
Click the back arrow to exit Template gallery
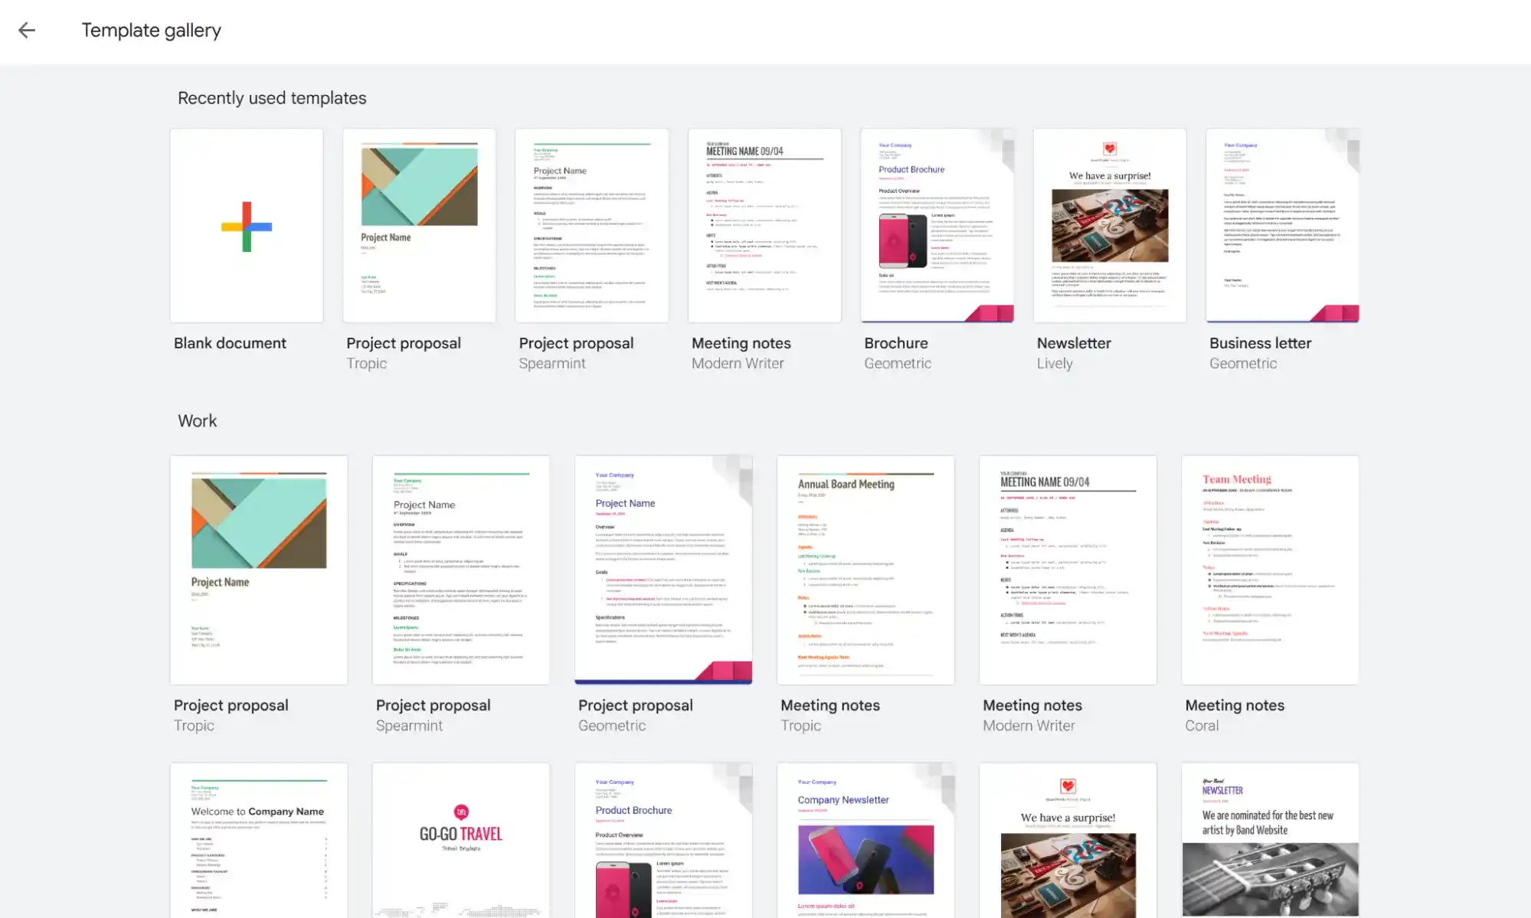(x=28, y=30)
